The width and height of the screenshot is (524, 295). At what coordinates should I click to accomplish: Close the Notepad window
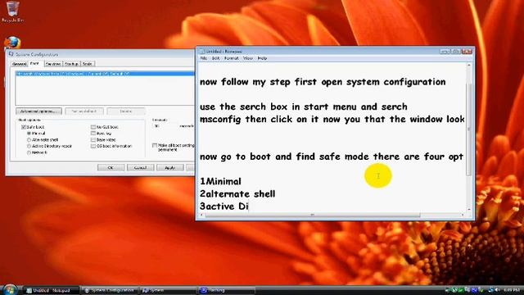tap(467, 51)
